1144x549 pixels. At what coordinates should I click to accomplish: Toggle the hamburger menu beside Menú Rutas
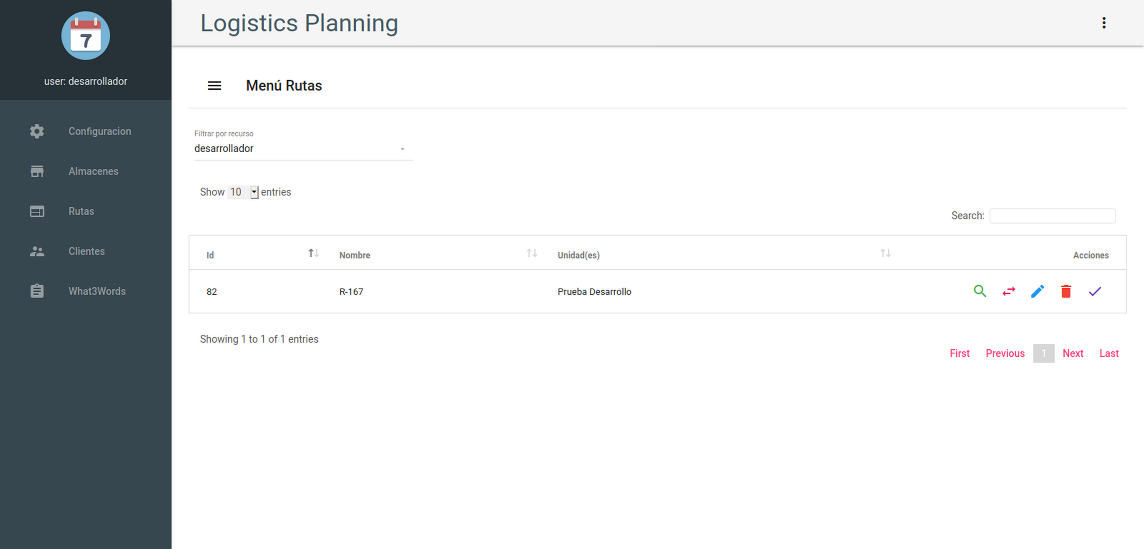(x=214, y=85)
